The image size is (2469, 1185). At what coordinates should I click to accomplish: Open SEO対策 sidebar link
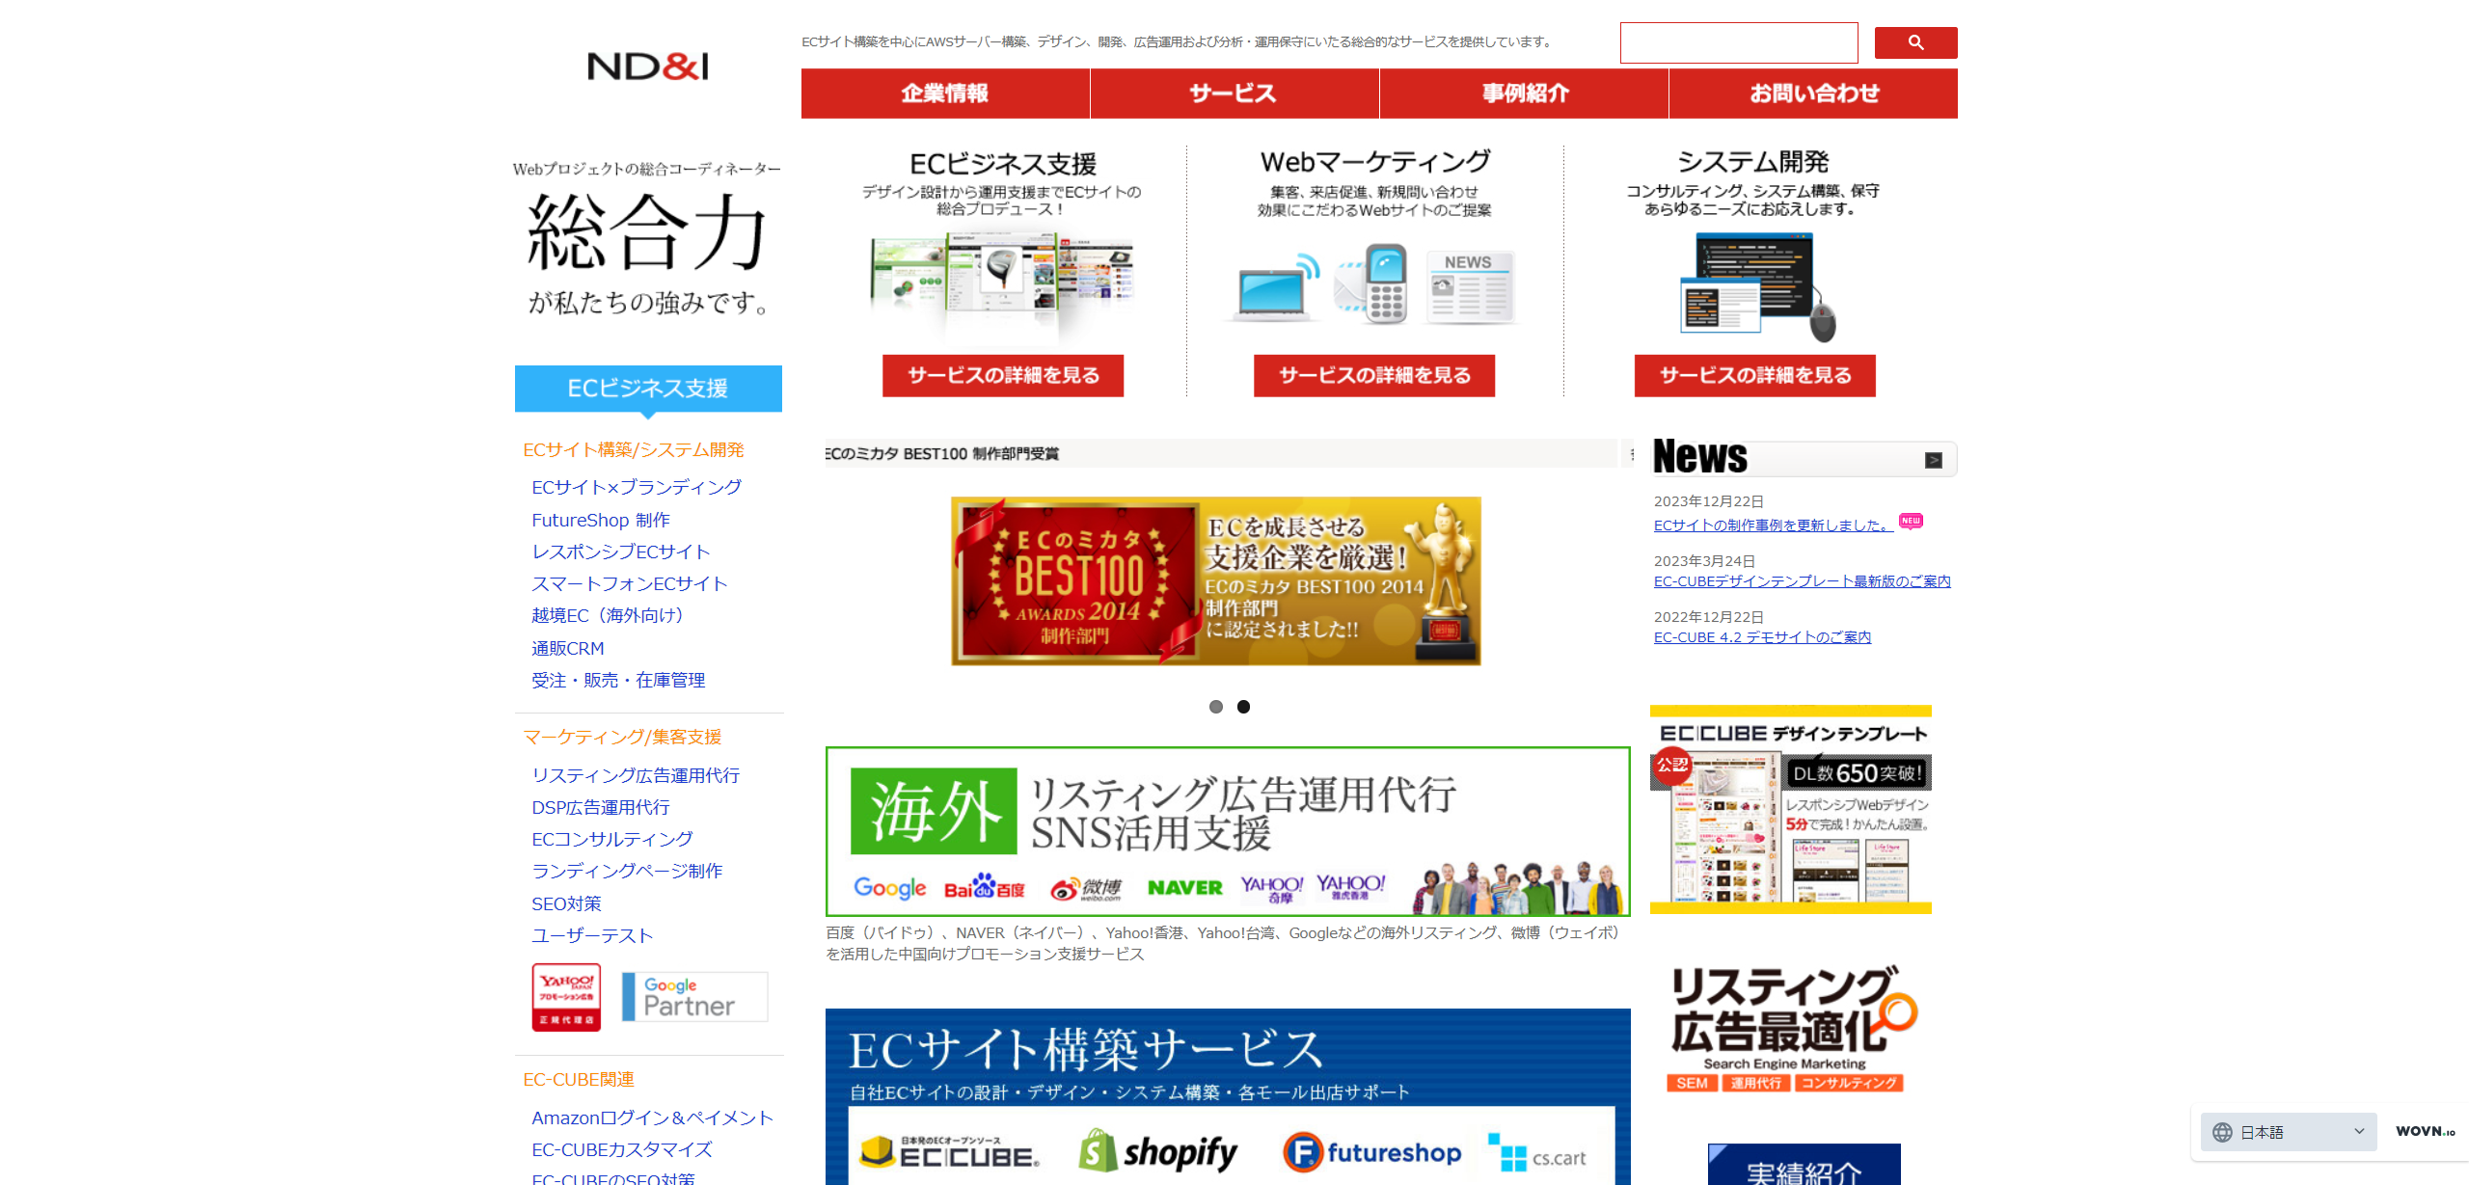(566, 904)
